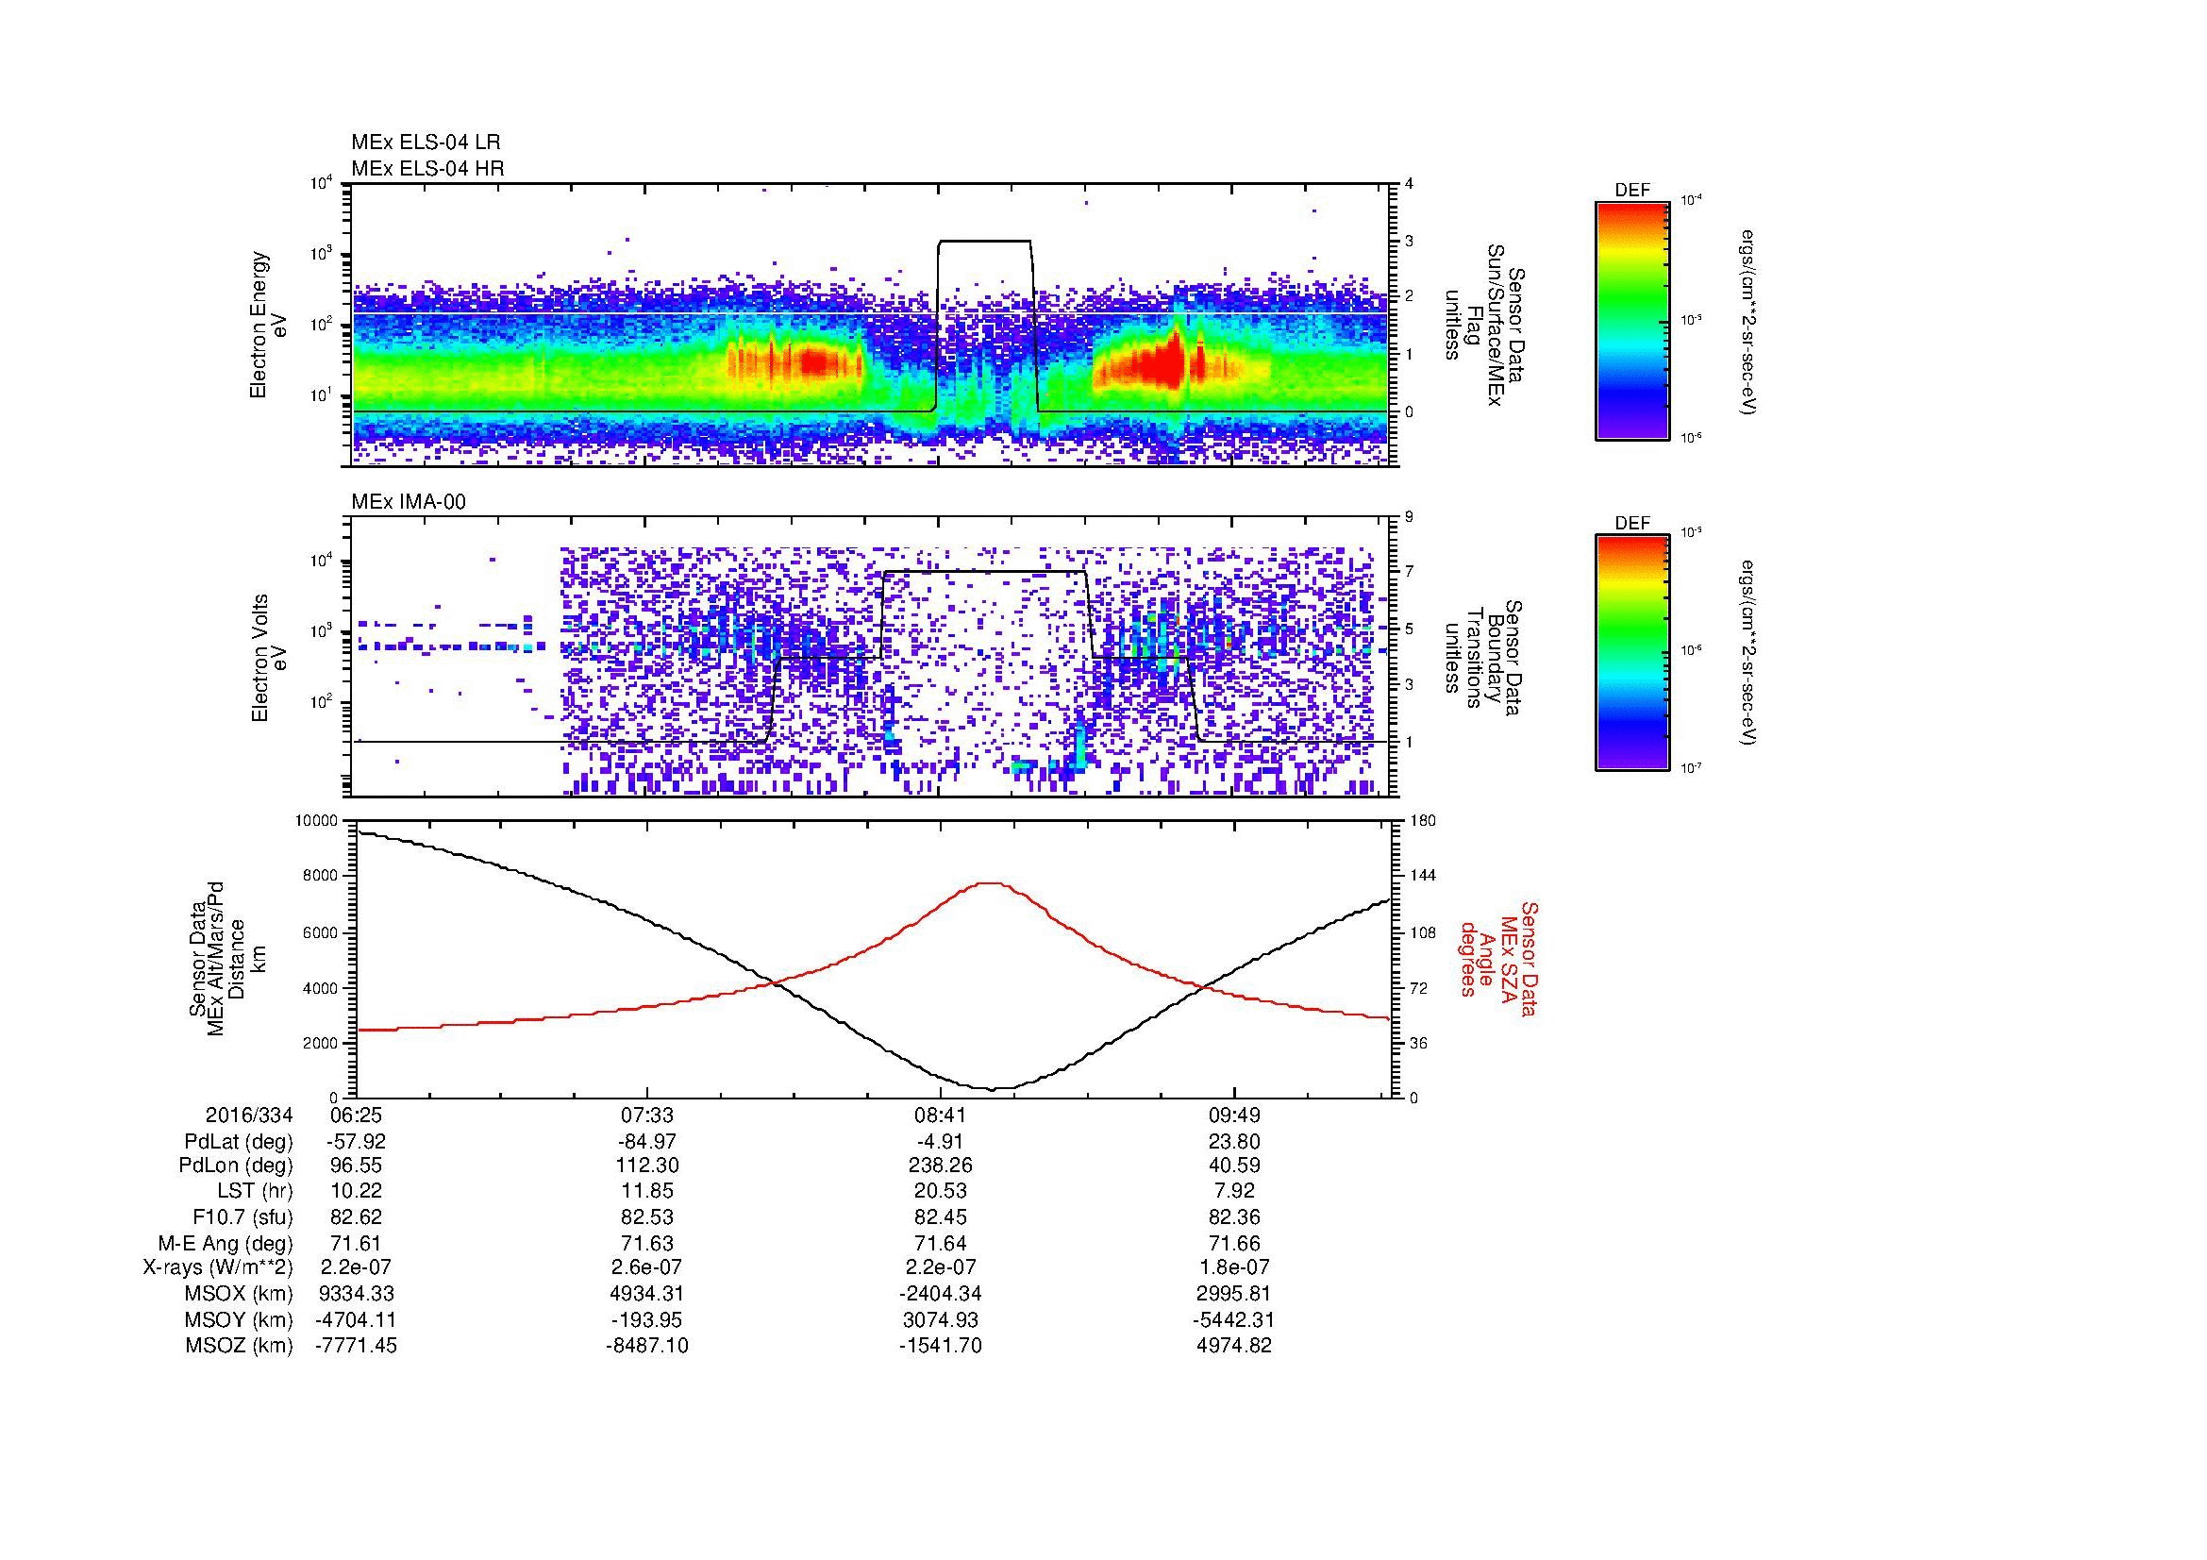The image size is (2207, 1560).
Task: Click the 'MSOY (km)' row label
Action: point(239,1320)
